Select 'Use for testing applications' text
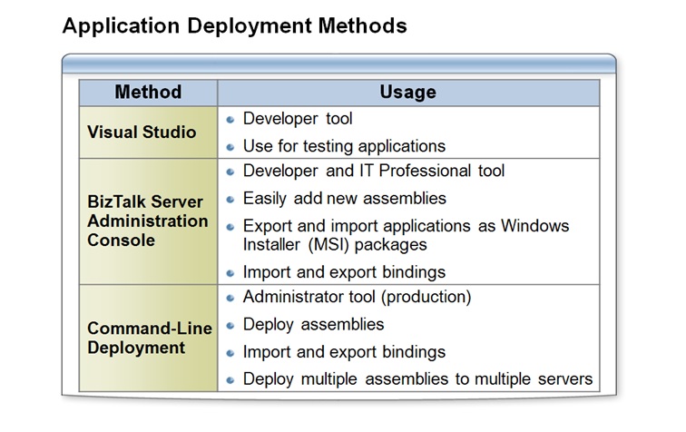686x432 pixels. pyautogui.click(x=344, y=146)
